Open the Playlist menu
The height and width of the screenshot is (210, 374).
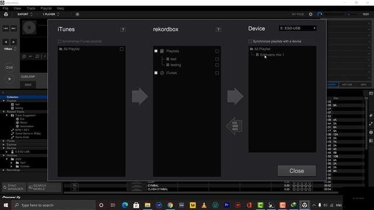coord(46,8)
